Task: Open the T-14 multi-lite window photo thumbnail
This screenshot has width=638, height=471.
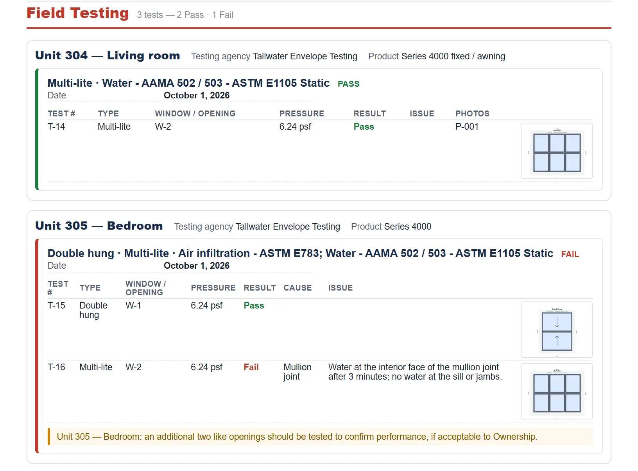Action: [557, 151]
